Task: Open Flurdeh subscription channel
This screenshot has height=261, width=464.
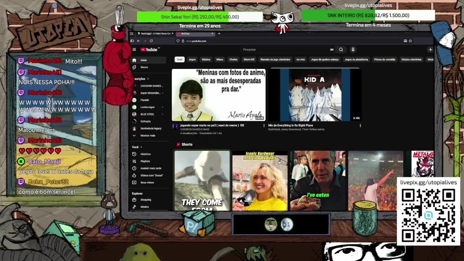Action: pyautogui.click(x=149, y=100)
